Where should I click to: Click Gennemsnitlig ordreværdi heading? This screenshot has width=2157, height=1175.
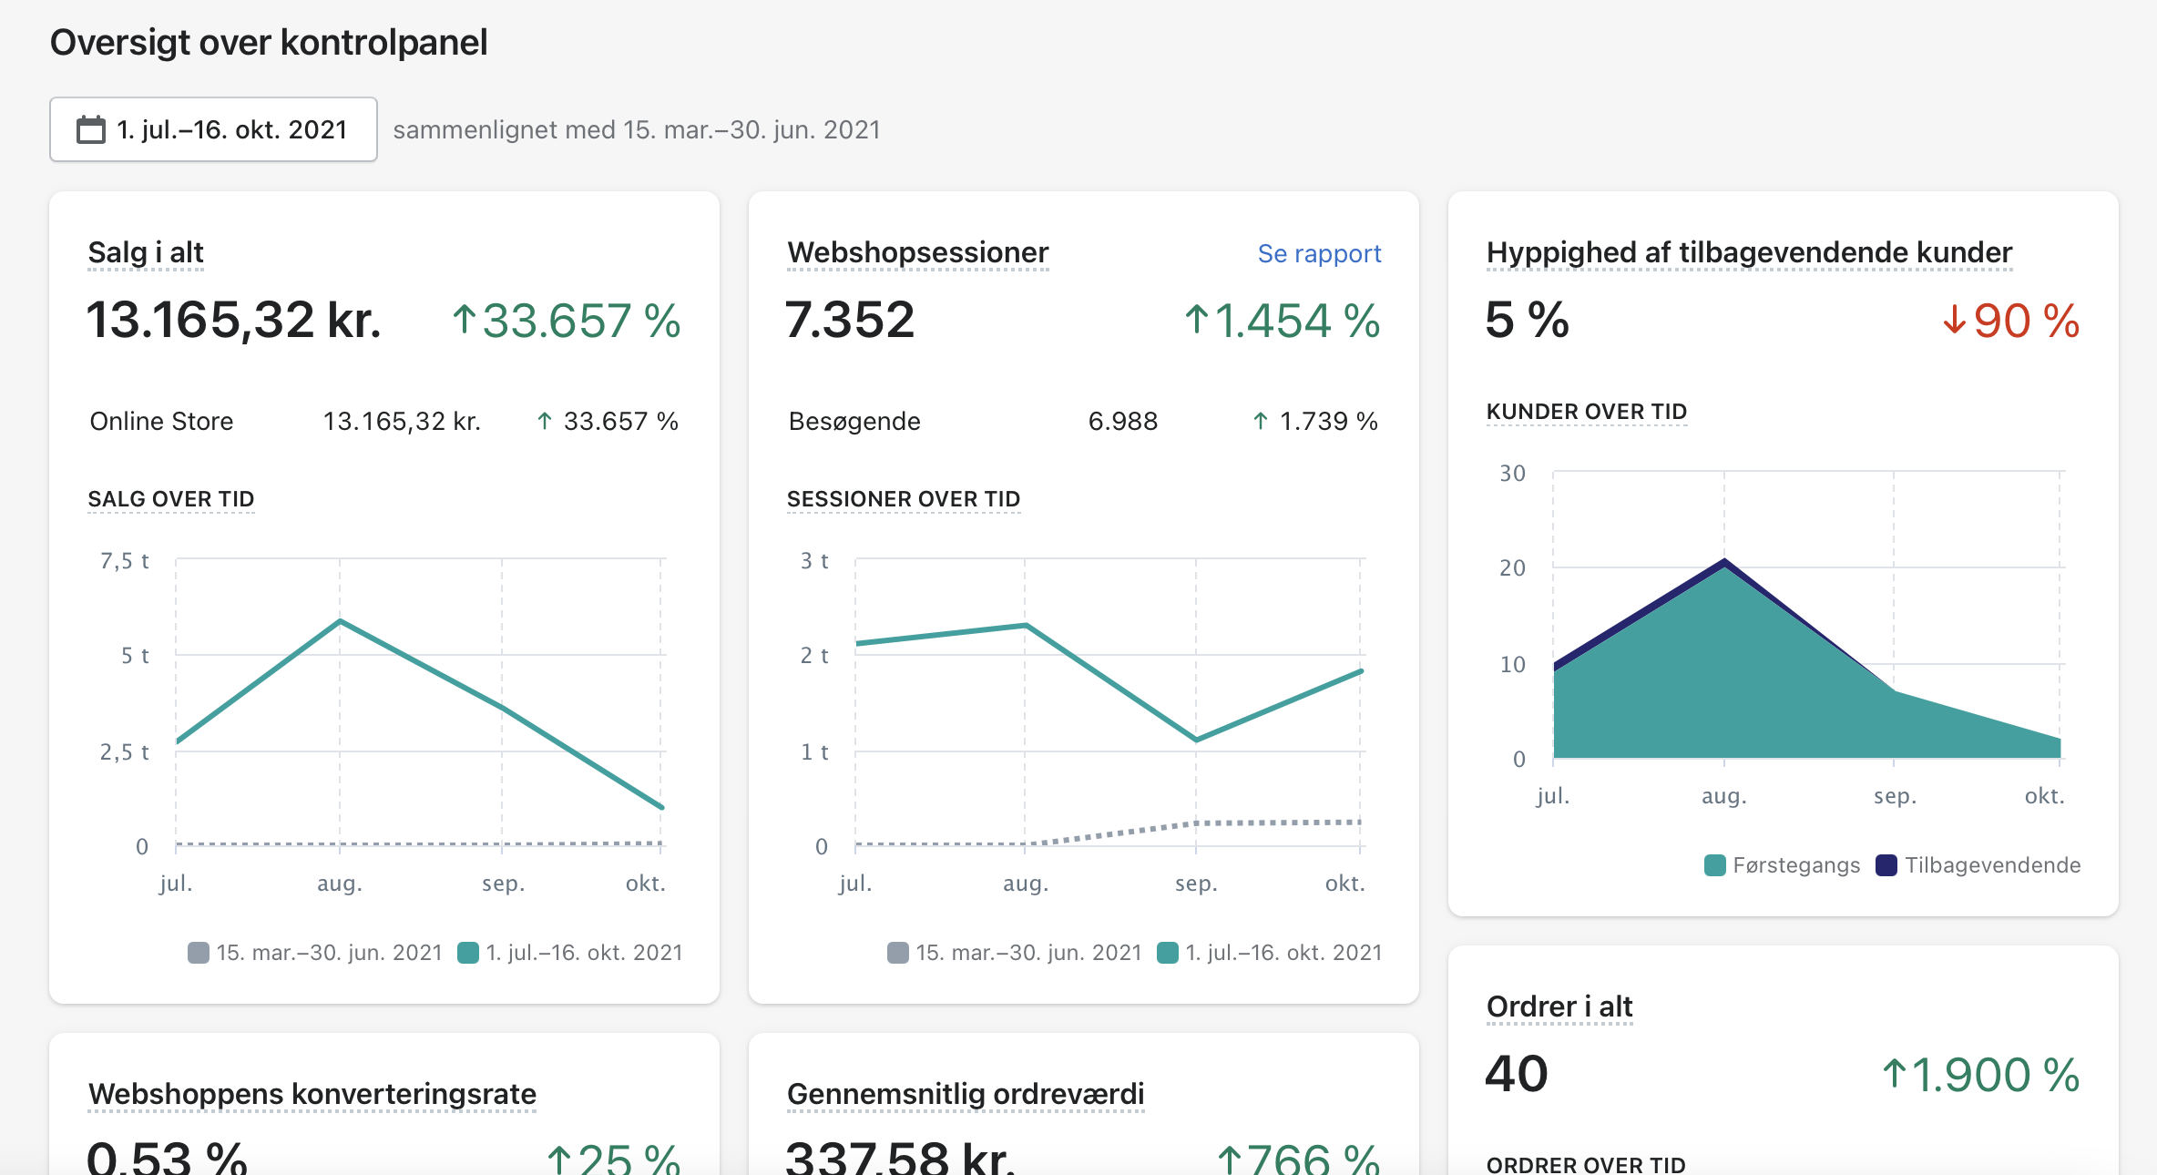coord(965,1094)
